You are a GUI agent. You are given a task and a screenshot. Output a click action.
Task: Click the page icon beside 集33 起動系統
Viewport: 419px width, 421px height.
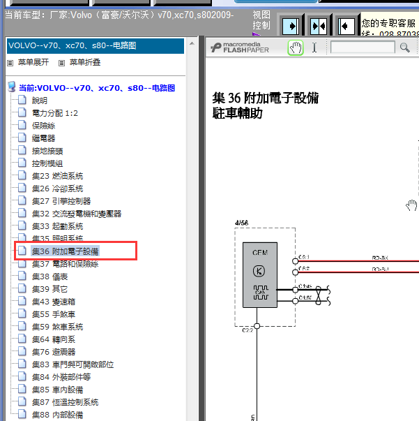pyautogui.click(x=22, y=226)
